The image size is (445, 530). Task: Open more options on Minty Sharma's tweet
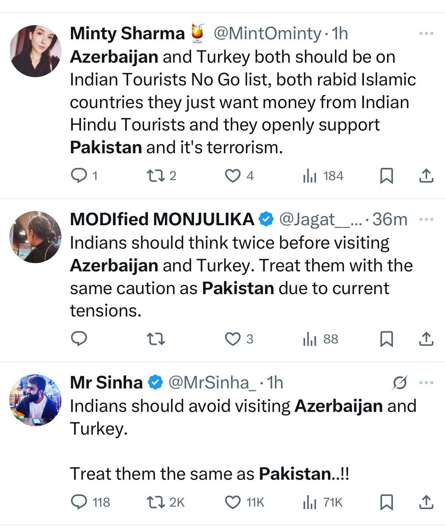[x=426, y=34]
